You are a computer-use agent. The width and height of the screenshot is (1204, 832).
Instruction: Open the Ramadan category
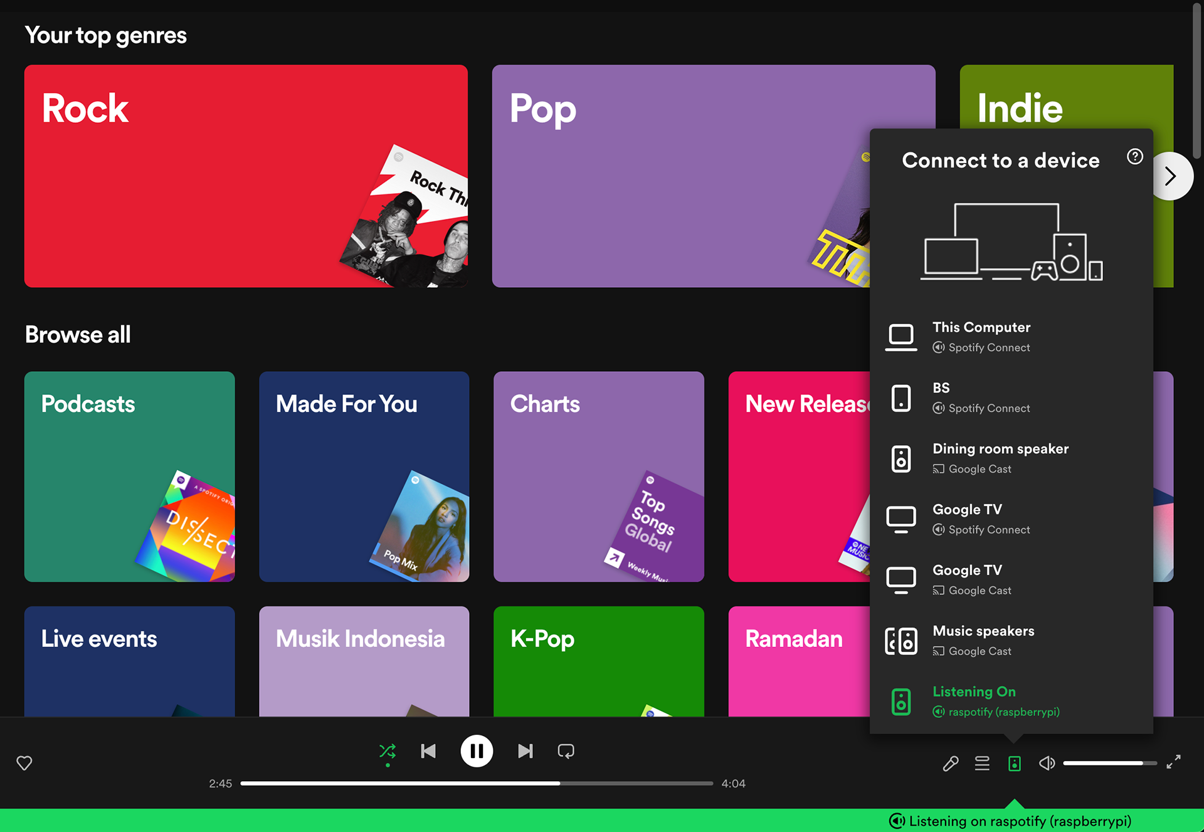pos(800,661)
